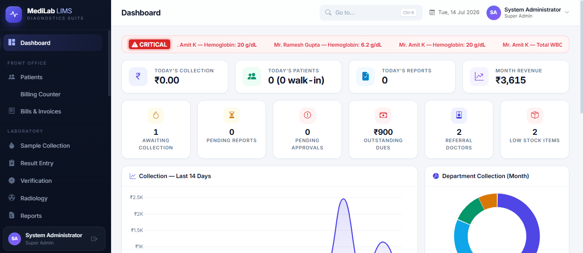
Task: Click the Amit K Total WBC alert
Action: (532, 45)
